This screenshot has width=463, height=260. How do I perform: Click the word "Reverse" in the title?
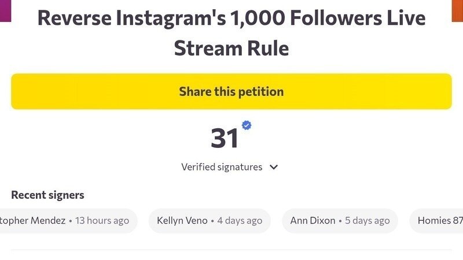click(x=75, y=18)
